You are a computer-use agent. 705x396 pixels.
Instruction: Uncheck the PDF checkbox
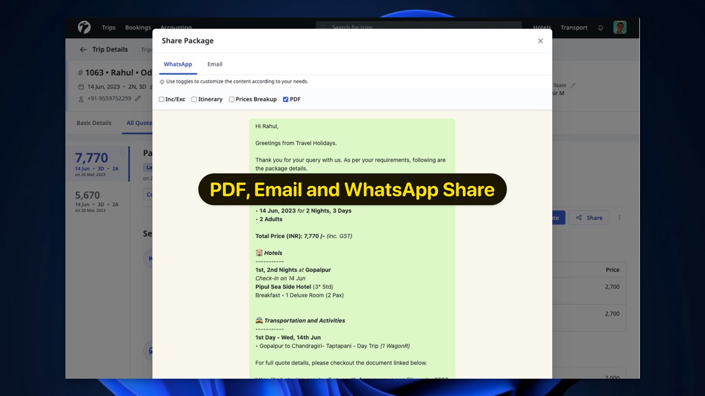point(286,100)
